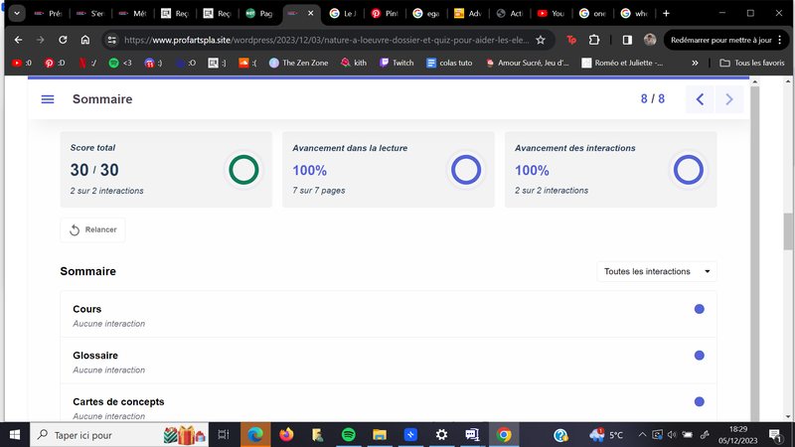Go to previous page with left chevron

pos(700,99)
